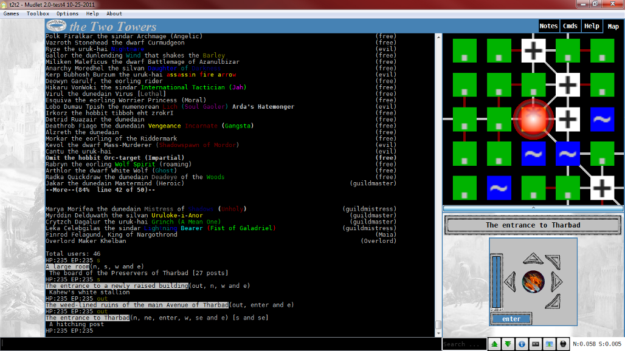
Task: Click the HP/EP vertical gauge
Action: coord(496,282)
